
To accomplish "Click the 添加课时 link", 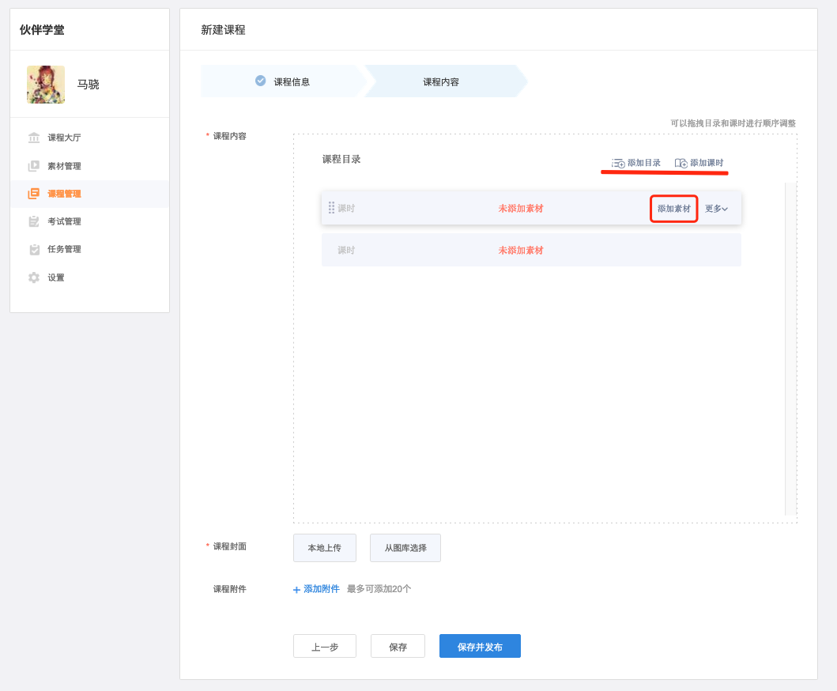I will coord(699,163).
